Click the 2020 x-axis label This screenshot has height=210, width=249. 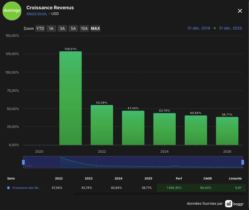[39, 151]
